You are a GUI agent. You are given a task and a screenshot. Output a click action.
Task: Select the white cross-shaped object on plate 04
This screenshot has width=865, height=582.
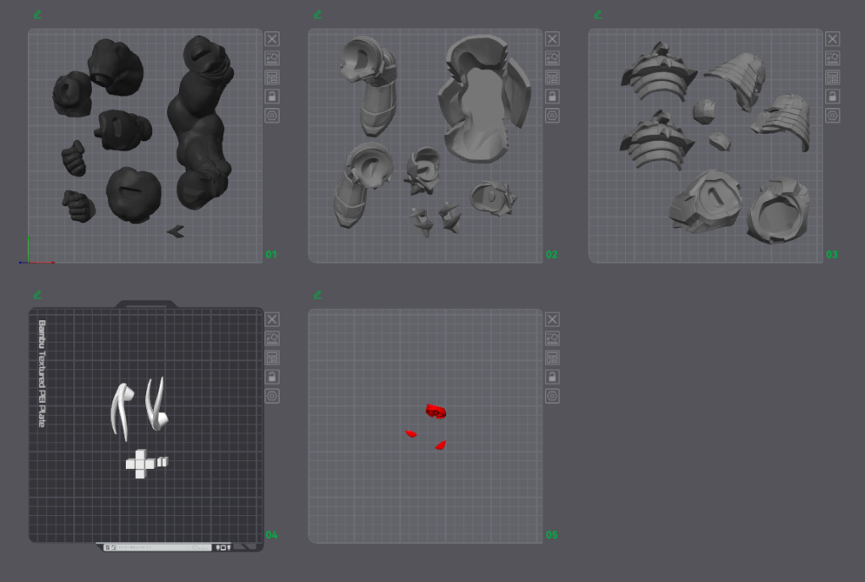click(x=140, y=464)
